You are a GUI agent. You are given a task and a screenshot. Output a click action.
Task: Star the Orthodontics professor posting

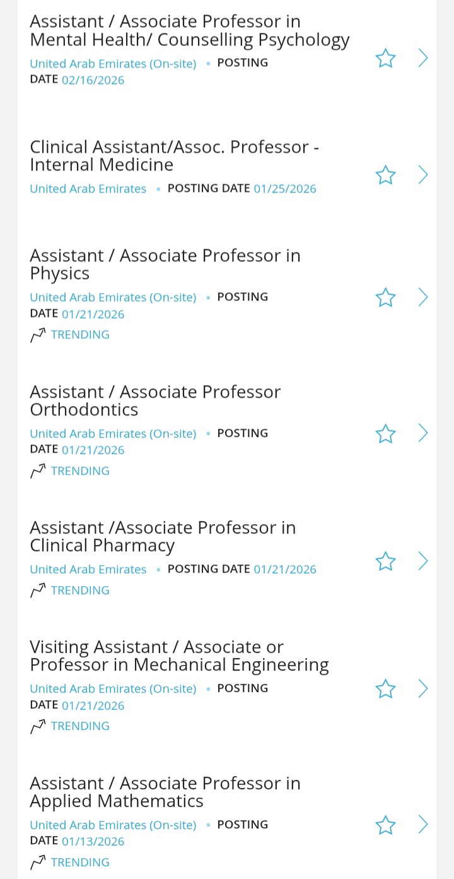(x=385, y=434)
